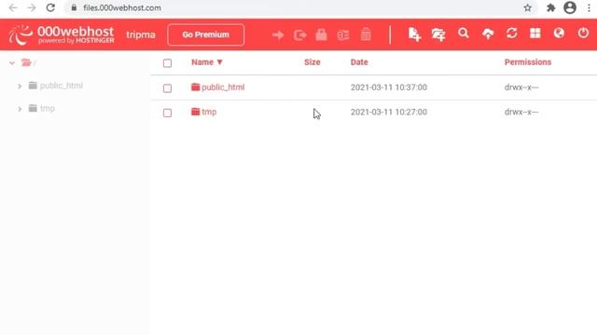This screenshot has width=597, height=335.
Task: Create a new folder with the folder-plus icon
Action: coord(438,34)
